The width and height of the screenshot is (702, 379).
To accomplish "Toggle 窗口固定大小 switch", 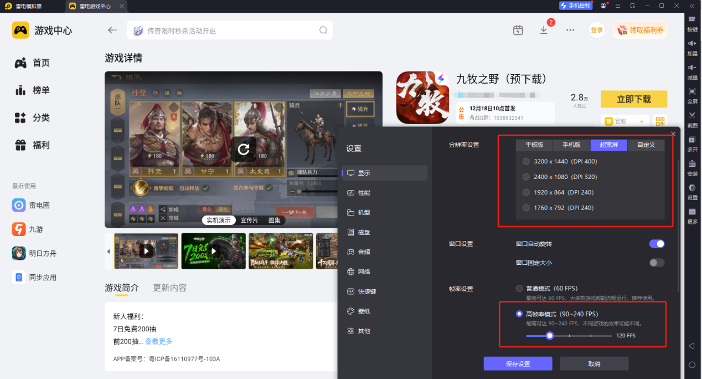I will tap(657, 263).
